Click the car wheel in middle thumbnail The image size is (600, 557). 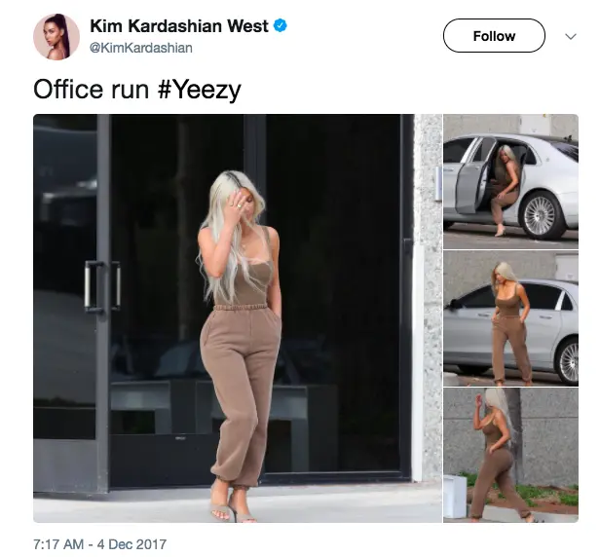pyautogui.click(x=568, y=360)
